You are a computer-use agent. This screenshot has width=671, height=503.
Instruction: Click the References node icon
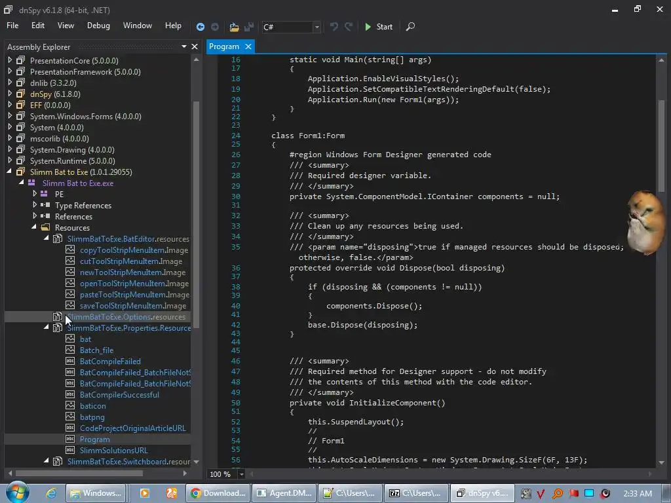tap(45, 216)
